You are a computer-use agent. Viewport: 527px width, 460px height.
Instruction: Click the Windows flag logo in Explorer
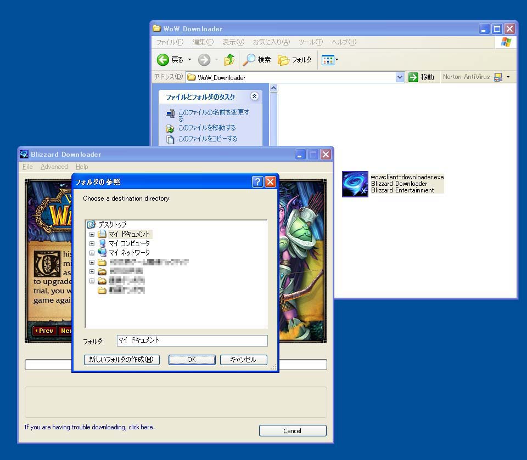[x=506, y=42]
